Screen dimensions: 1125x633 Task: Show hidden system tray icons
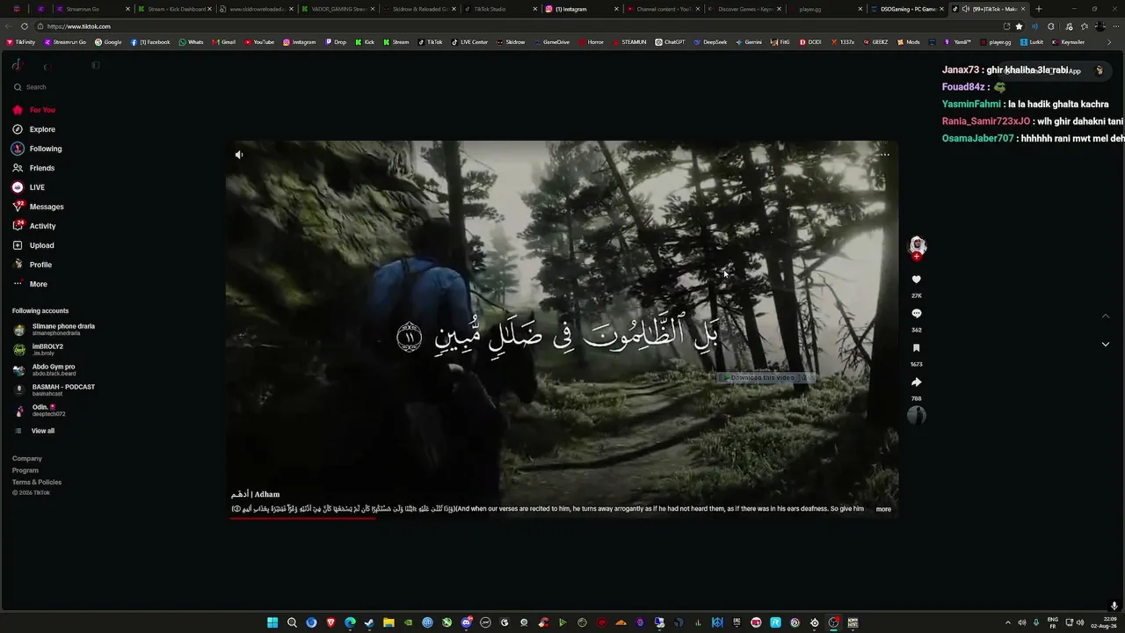tap(1008, 622)
